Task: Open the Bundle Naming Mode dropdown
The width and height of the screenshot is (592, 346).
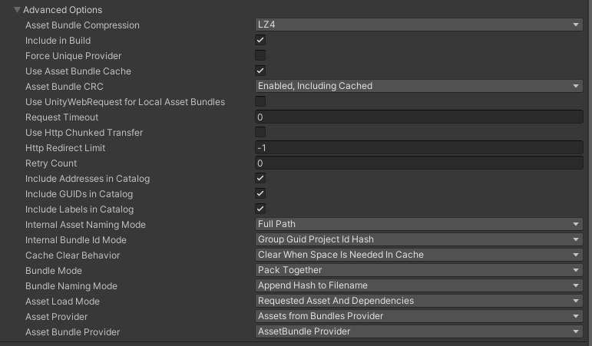Action: click(x=418, y=286)
